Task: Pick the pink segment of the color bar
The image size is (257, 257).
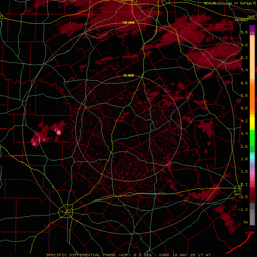Action: coord(252,173)
